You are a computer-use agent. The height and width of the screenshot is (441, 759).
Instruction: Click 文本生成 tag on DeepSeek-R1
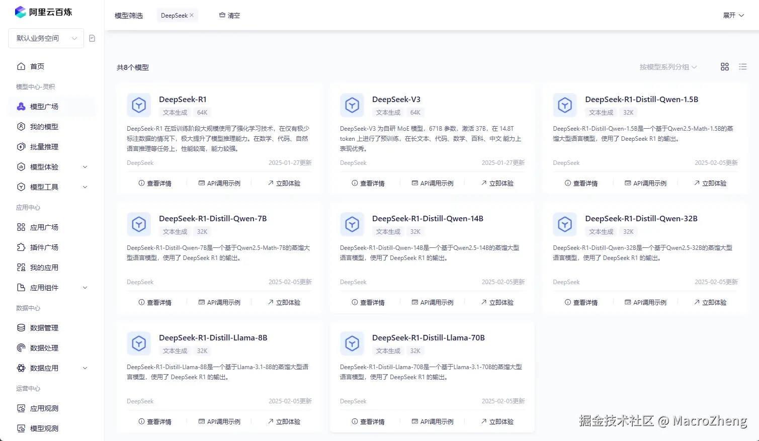(175, 113)
